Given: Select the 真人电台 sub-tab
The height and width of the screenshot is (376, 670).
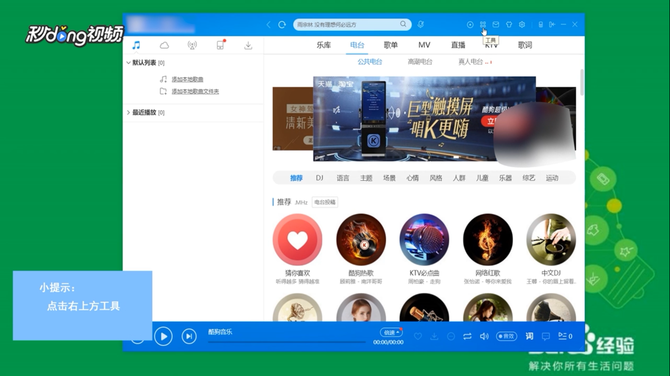Looking at the screenshot, I should pos(471,62).
